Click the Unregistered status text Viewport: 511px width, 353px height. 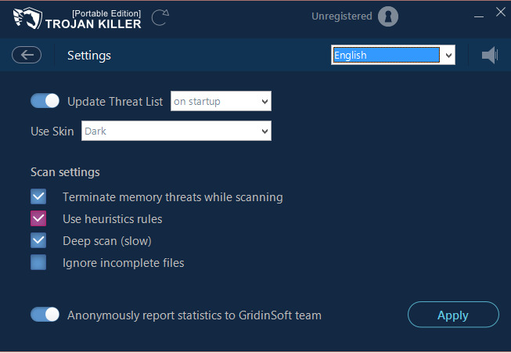point(342,16)
